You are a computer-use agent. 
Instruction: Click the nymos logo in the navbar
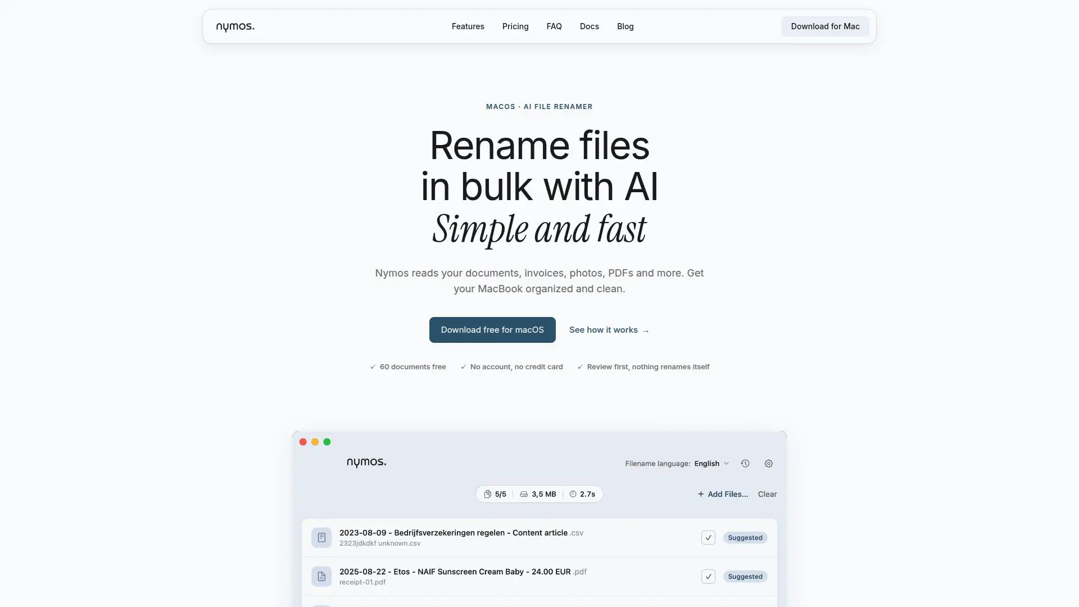235,26
